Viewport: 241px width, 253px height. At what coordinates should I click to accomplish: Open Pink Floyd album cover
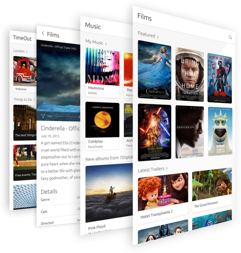point(109,193)
